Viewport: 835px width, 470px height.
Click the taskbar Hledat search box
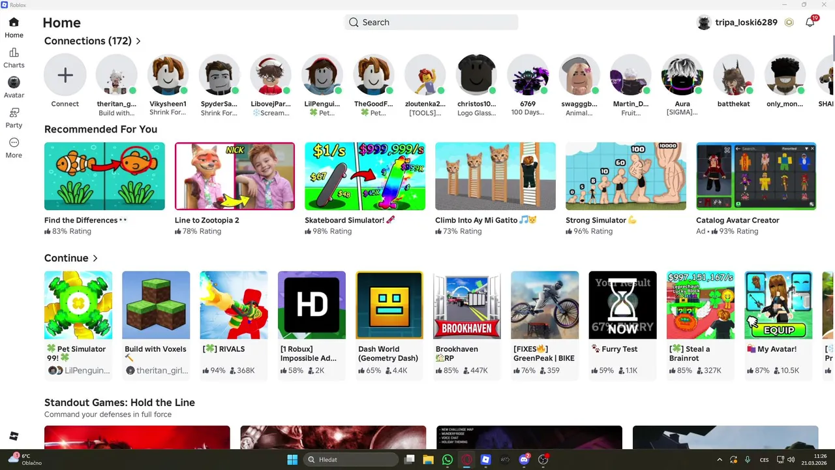[x=352, y=460]
